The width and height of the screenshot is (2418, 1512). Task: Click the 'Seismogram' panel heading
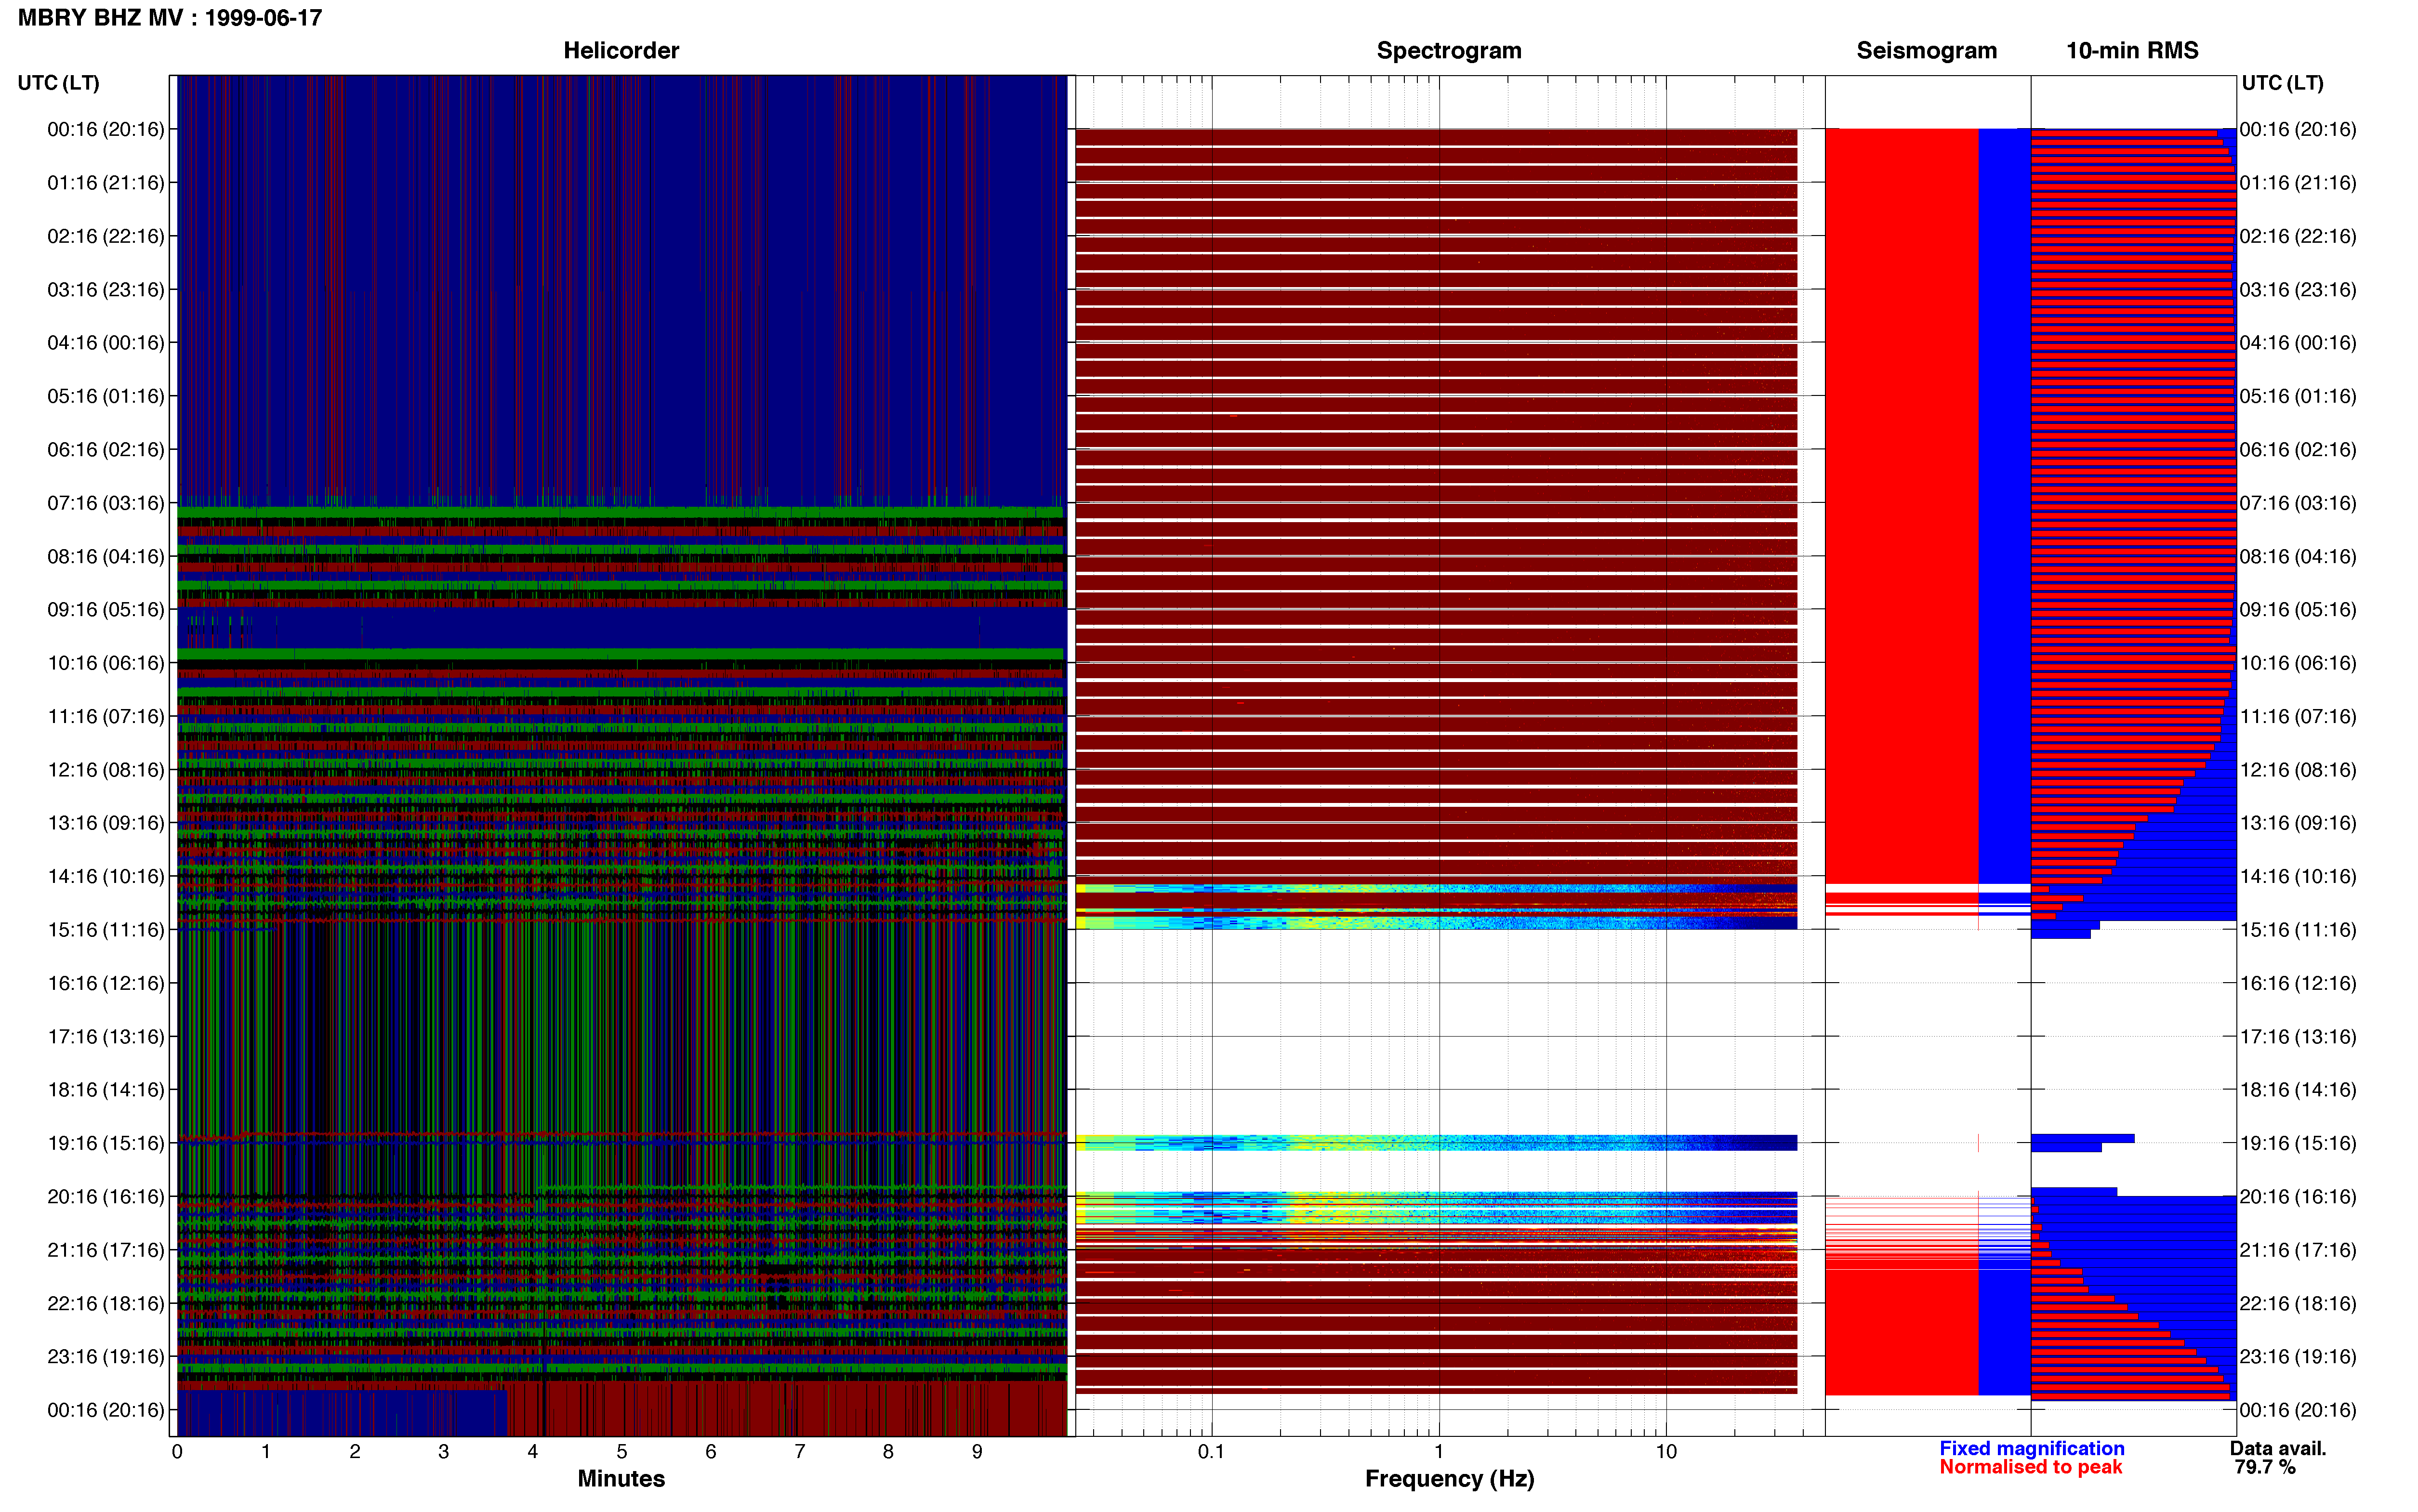point(1926,51)
